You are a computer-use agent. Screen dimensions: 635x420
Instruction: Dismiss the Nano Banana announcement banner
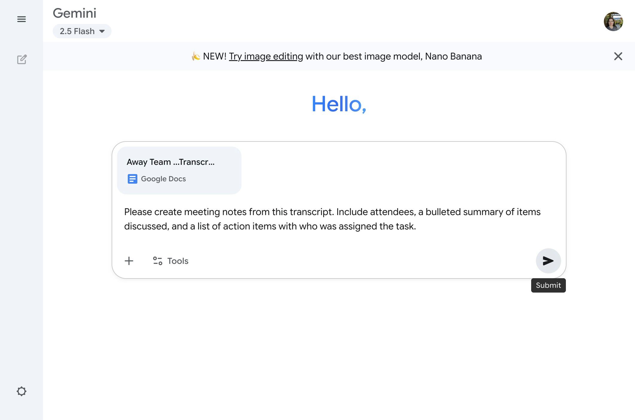pyautogui.click(x=618, y=56)
